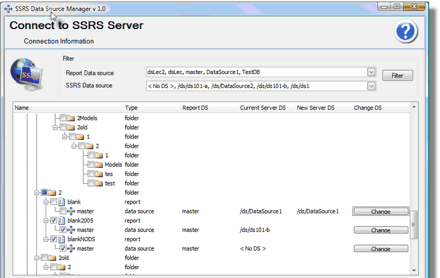Open help via the blue question mark icon
This screenshot has height=278, width=440.
tap(406, 31)
